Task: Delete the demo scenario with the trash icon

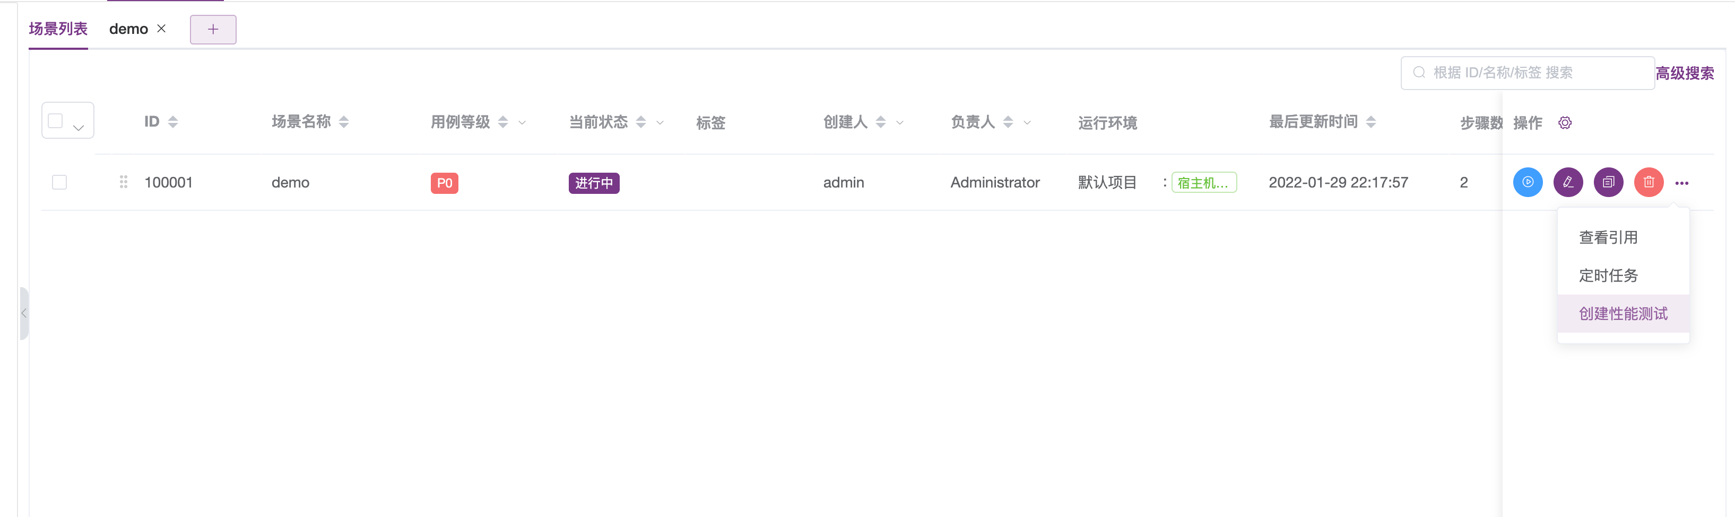Action: (1648, 182)
